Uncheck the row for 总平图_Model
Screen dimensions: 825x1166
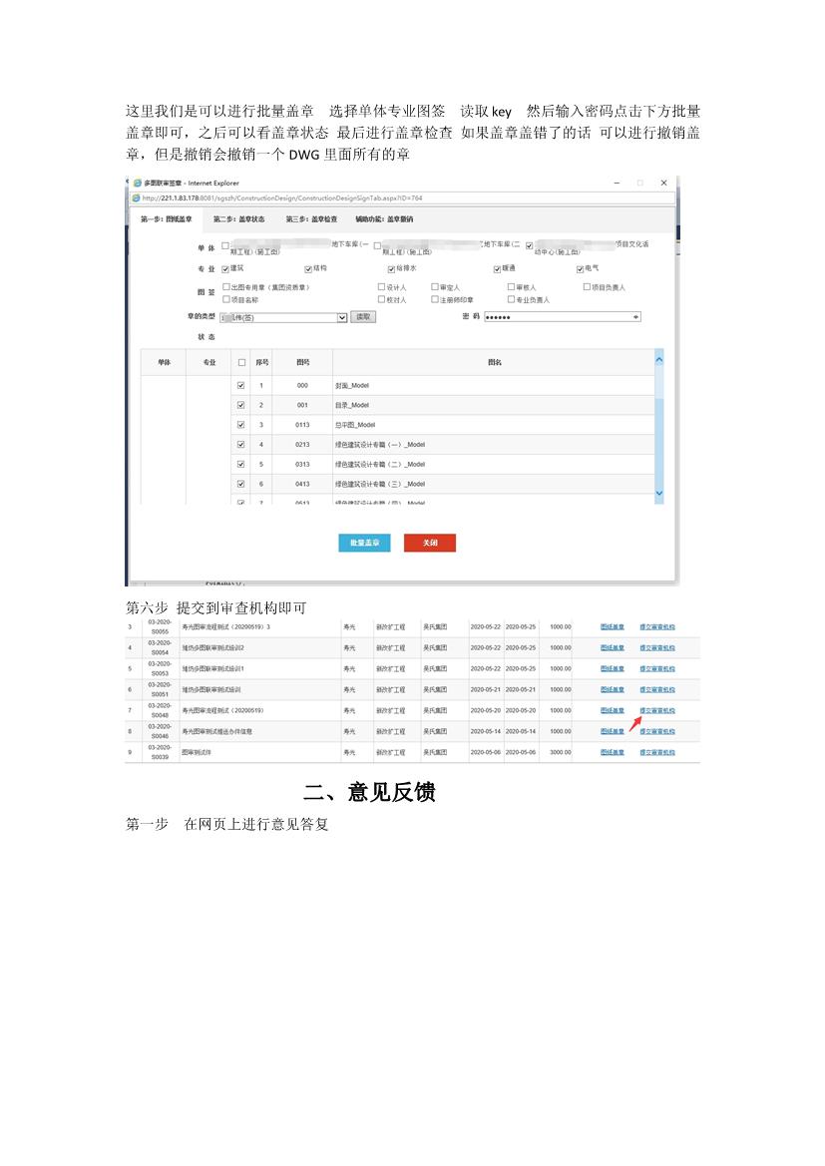click(241, 425)
